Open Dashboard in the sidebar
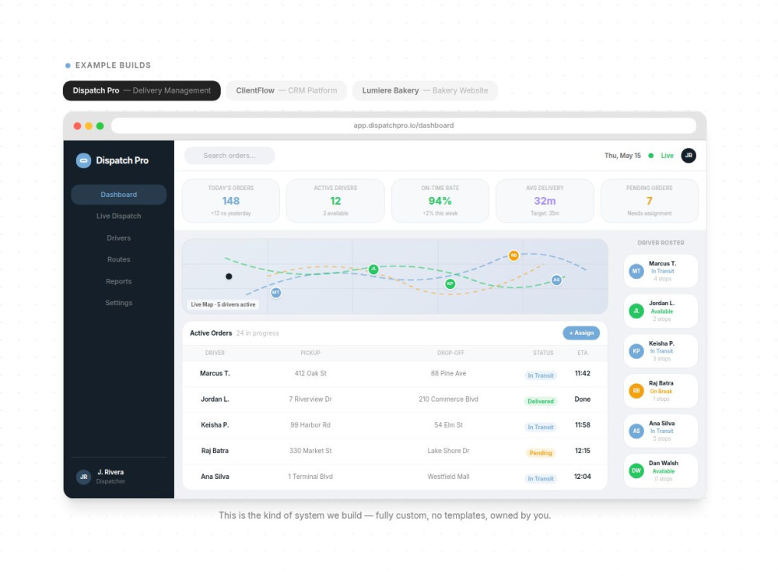Screen dimensions: 778x584 [118, 194]
